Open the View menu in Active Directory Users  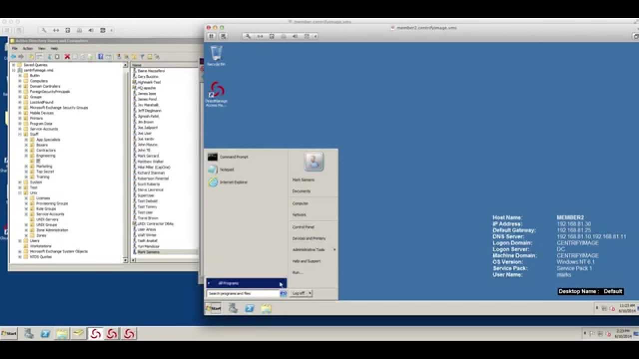[42, 48]
